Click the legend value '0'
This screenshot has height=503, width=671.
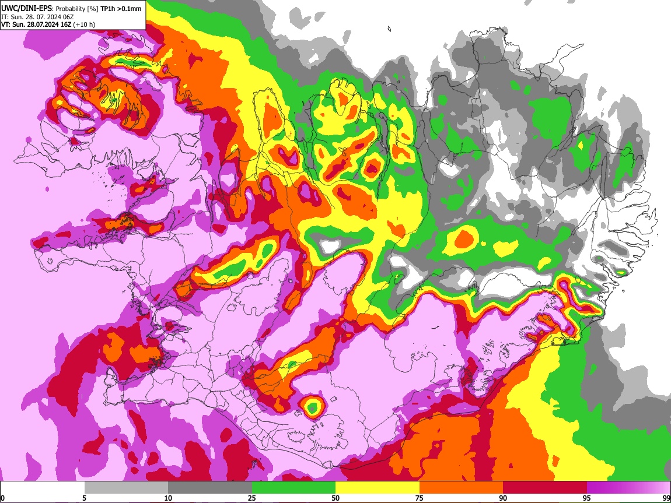(2, 498)
